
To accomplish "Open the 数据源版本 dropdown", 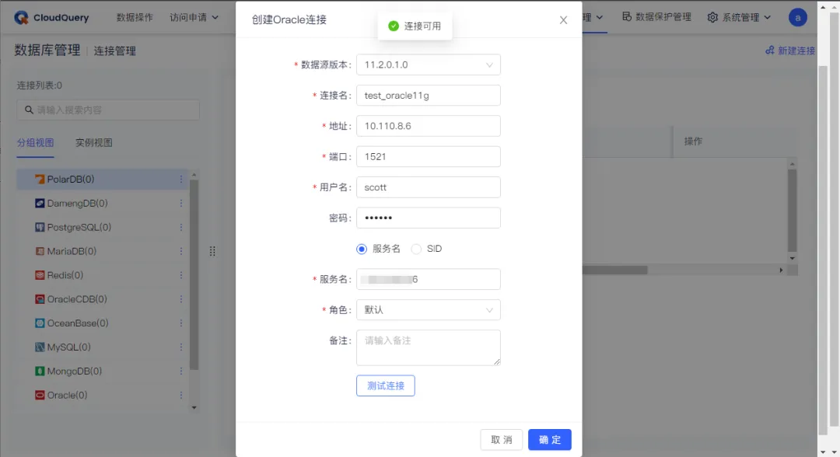I will point(428,65).
